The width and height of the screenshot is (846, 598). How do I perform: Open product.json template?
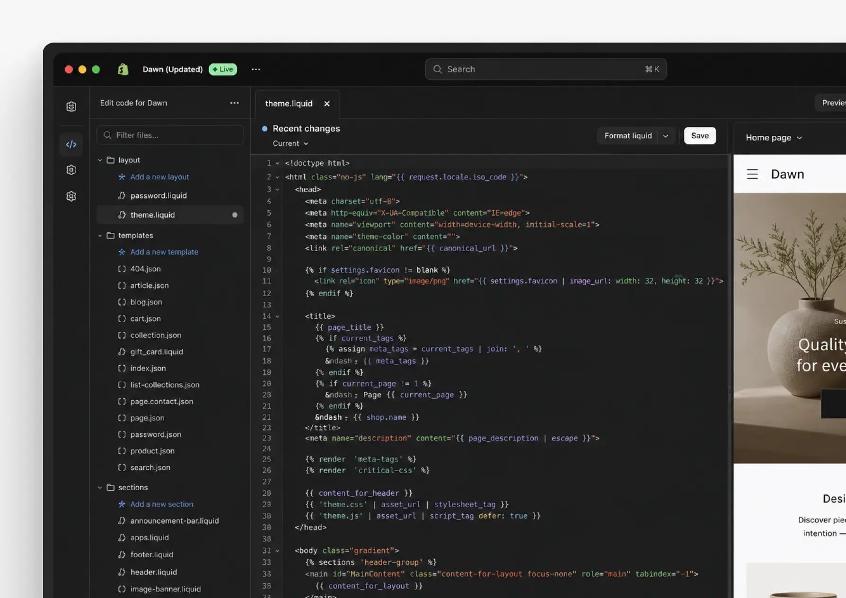click(x=152, y=451)
